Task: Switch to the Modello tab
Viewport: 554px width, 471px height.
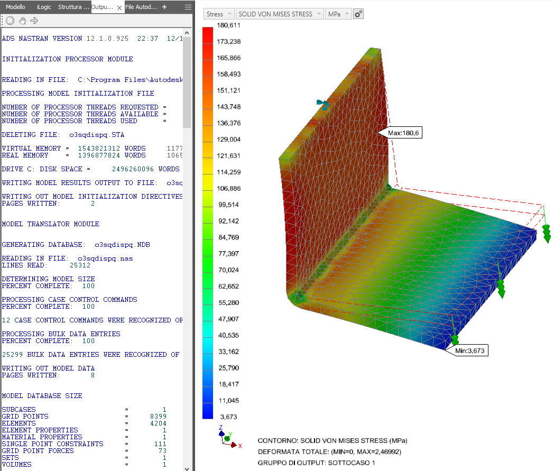Action: [15, 7]
